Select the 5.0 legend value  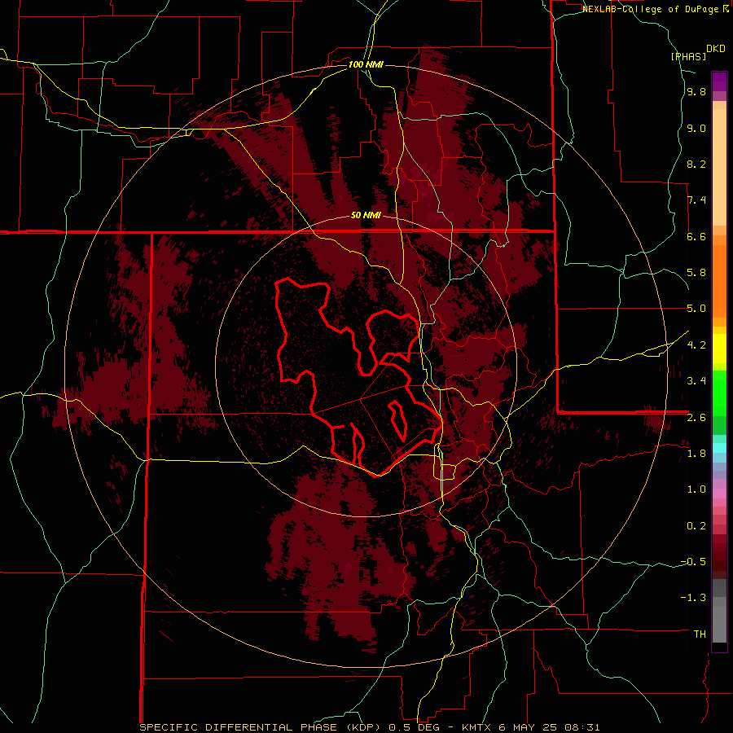click(x=696, y=309)
